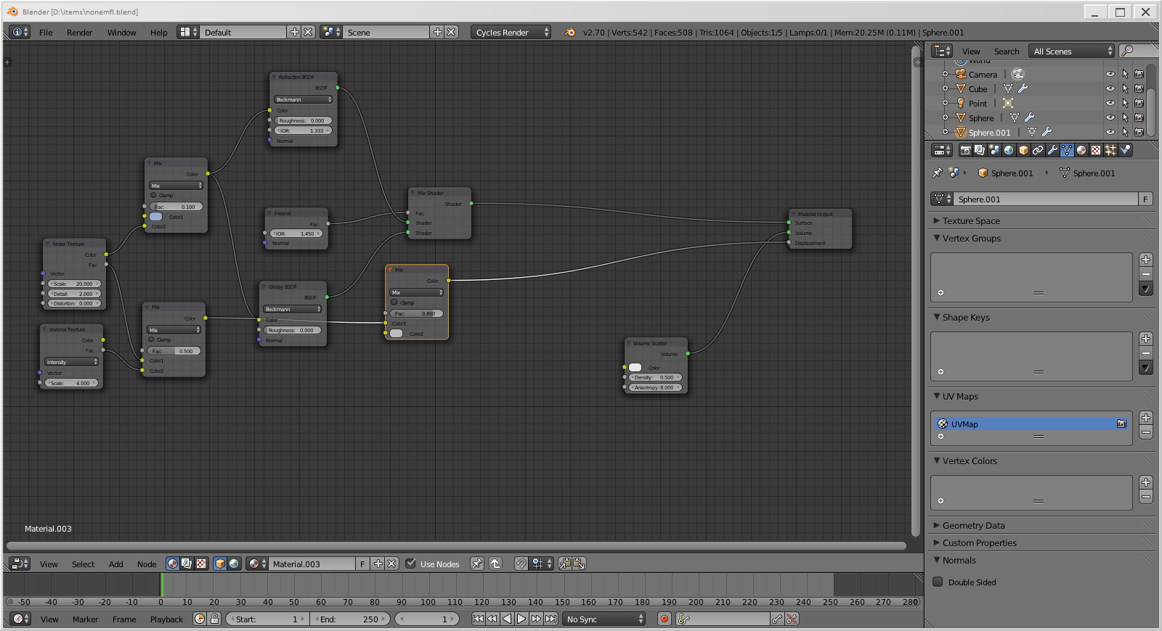Open the Add menu in node editor

(116, 564)
